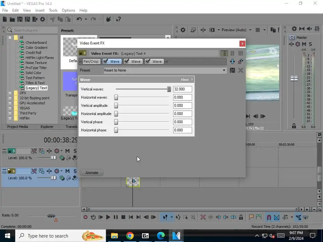Click the Stop button in transport bar
Image resolution: width=323 pixels, height=242 pixels.
[x=123, y=217]
